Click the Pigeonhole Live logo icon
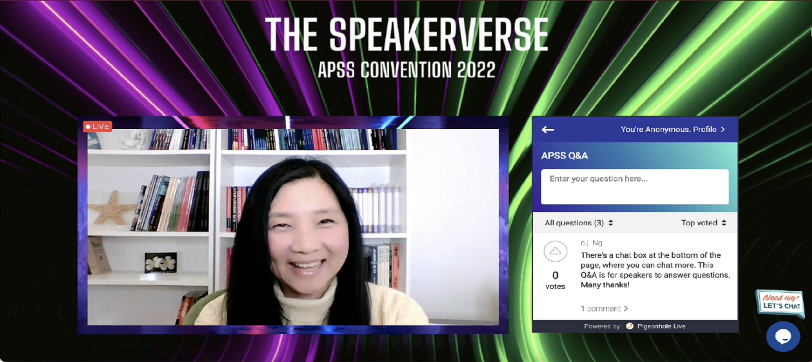This screenshot has width=812, height=362. click(630, 326)
